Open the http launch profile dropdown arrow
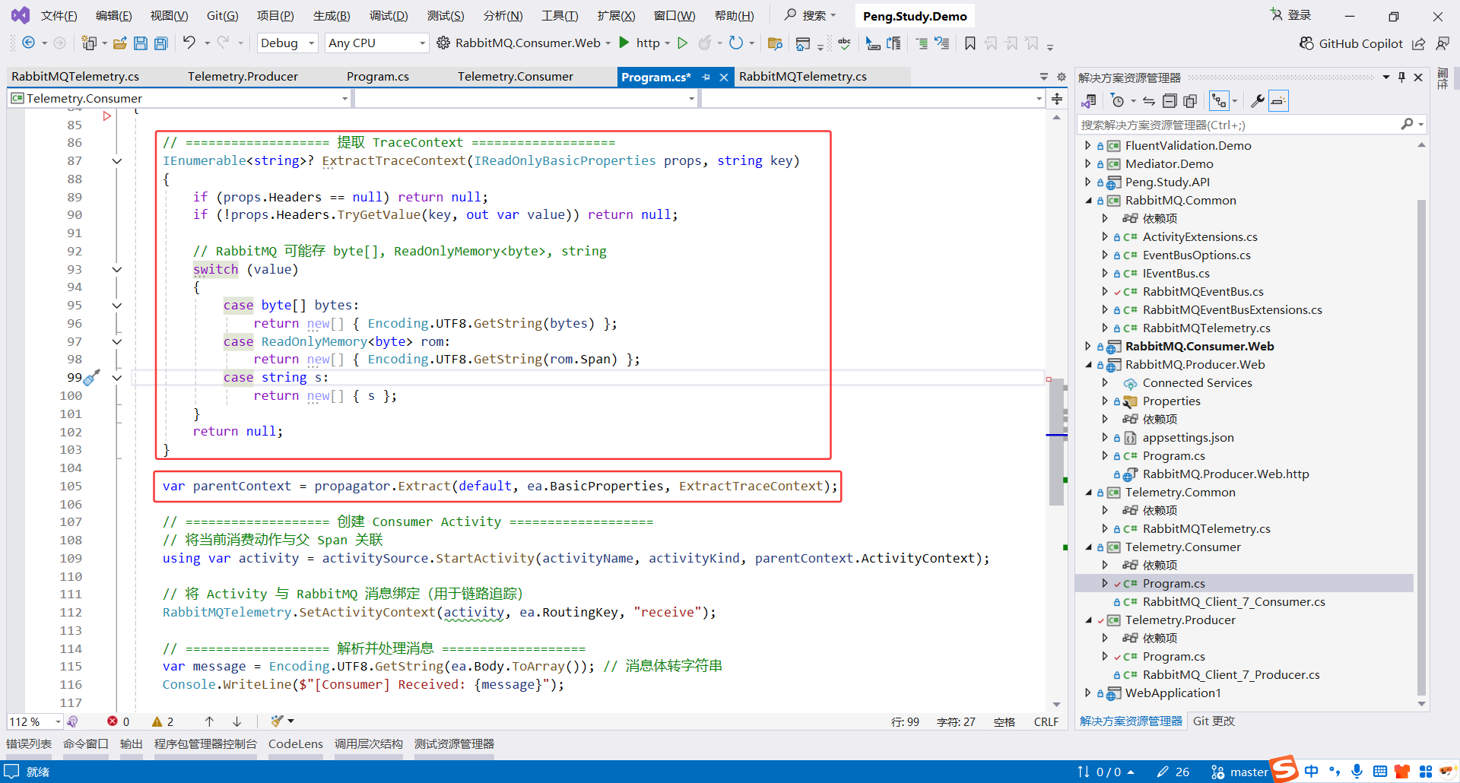The height and width of the screenshot is (783, 1460). 668,43
